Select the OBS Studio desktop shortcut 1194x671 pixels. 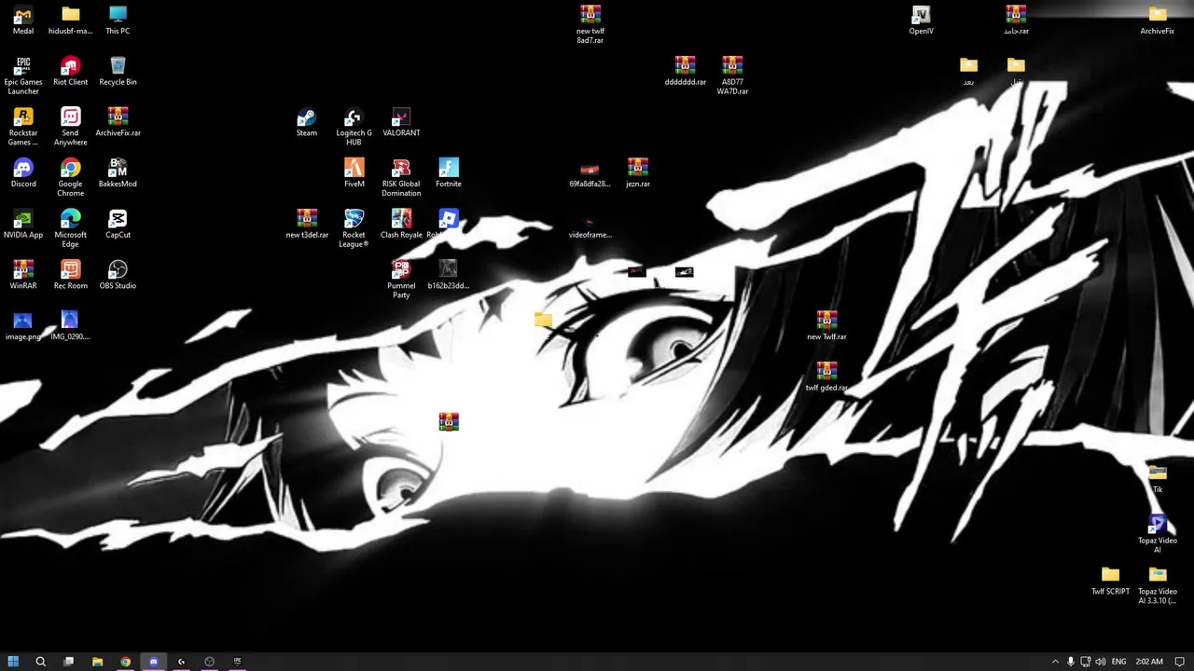pos(118,276)
